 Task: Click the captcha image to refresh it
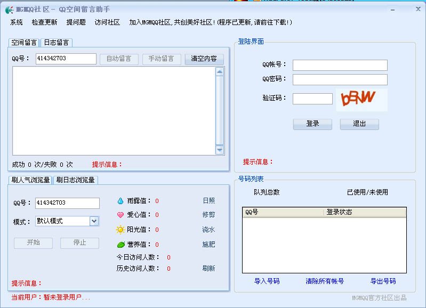[x=361, y=100]
